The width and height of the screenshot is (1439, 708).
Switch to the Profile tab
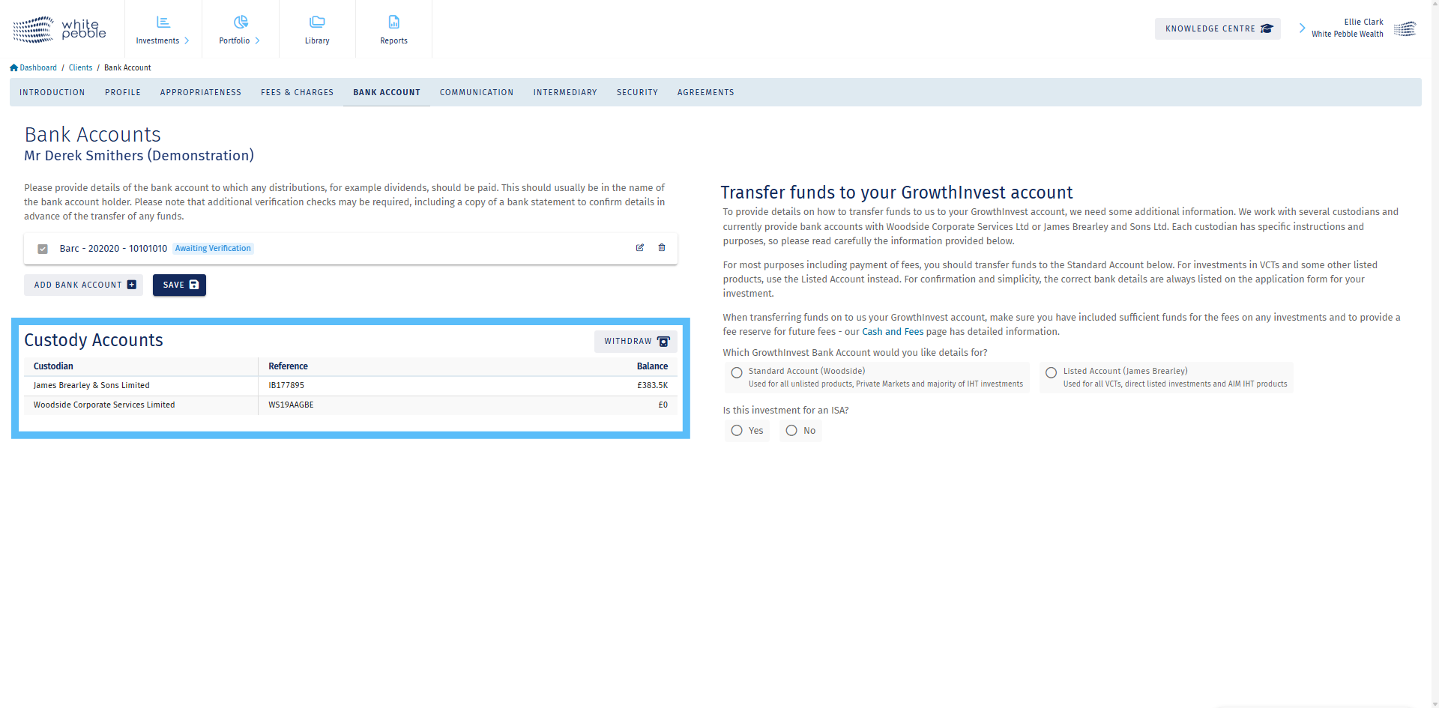pyautogui.click(x=123, y=92)
